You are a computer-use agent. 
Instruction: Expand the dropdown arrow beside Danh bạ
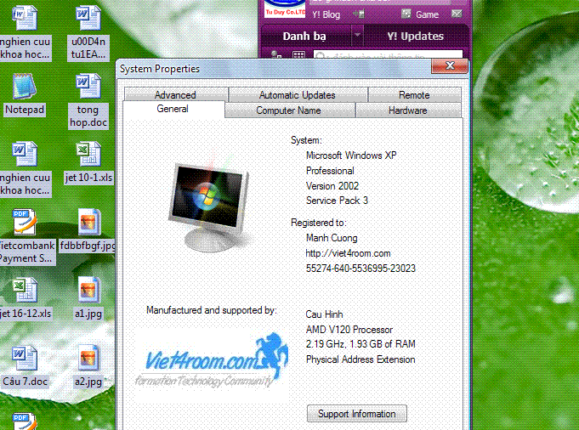tap(357, 36)
